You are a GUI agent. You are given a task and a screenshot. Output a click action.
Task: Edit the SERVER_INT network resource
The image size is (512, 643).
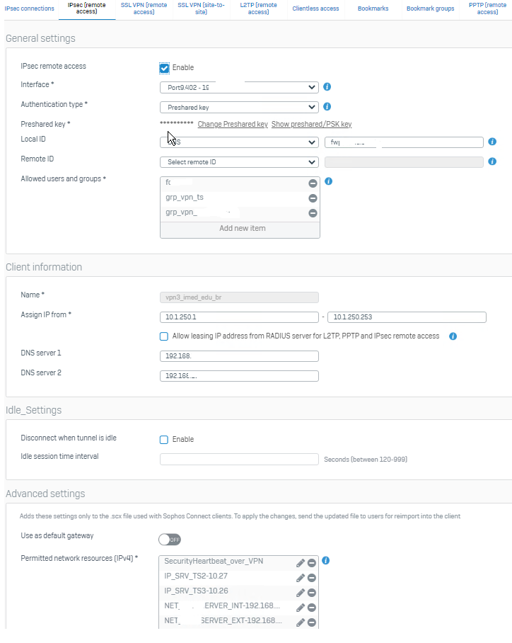[x=301, y=608]
